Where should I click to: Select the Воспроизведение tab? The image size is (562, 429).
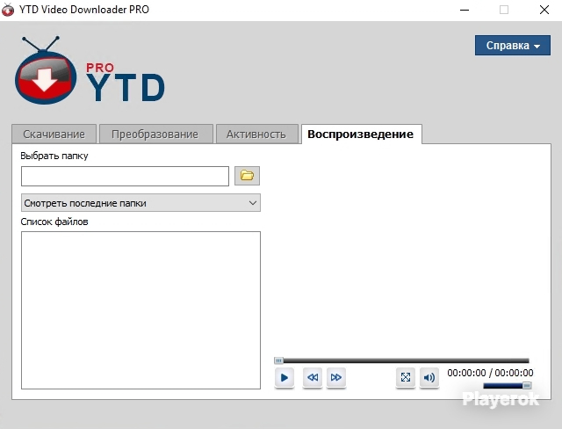tap(361, 135)
